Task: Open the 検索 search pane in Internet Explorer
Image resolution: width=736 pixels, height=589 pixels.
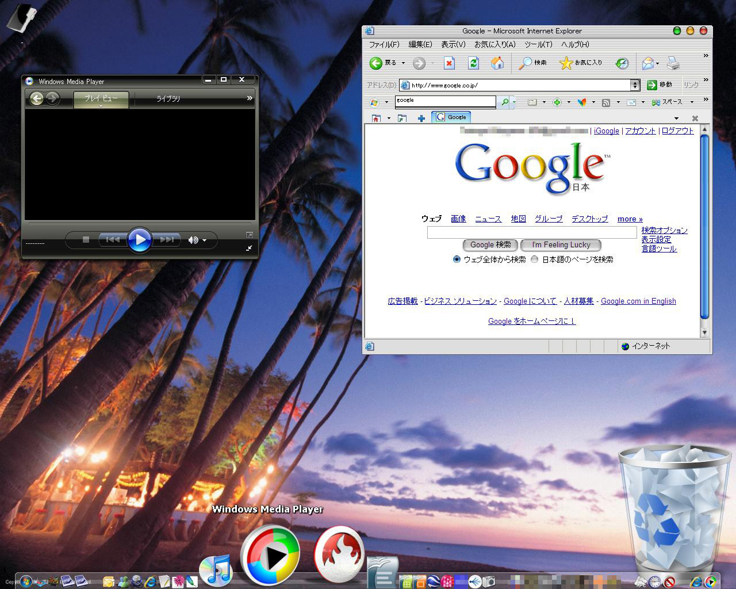Action: tap(532, 63)
